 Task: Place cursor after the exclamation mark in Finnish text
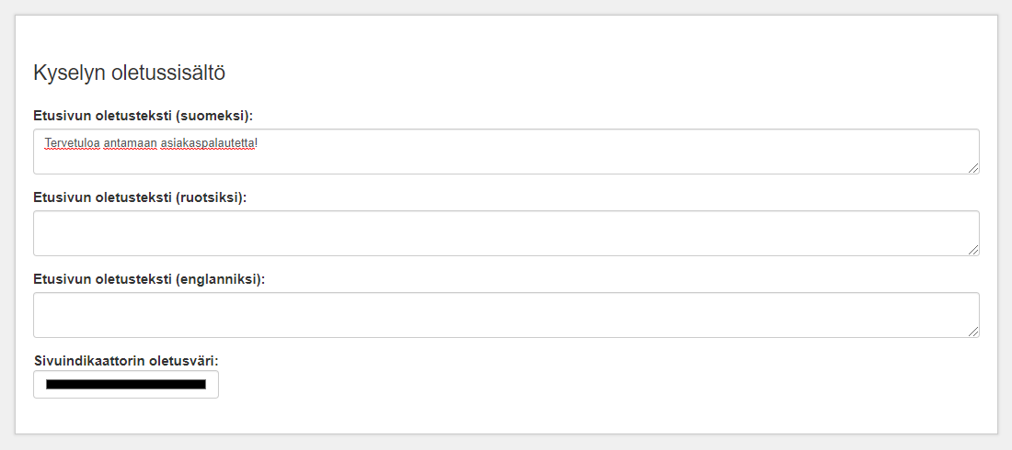[259, 141]
